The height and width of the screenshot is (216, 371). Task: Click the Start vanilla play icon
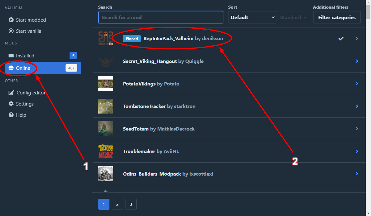click(x=11, y=31)
